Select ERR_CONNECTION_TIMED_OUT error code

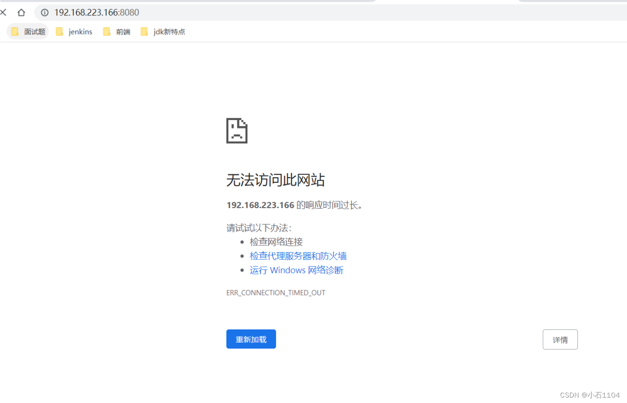click(276, 293)
